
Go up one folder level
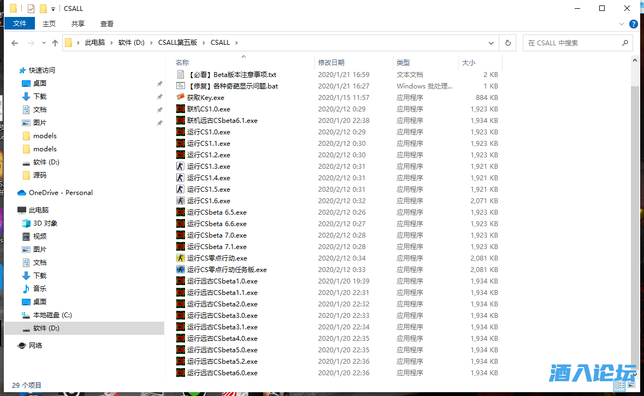[55, 43]
